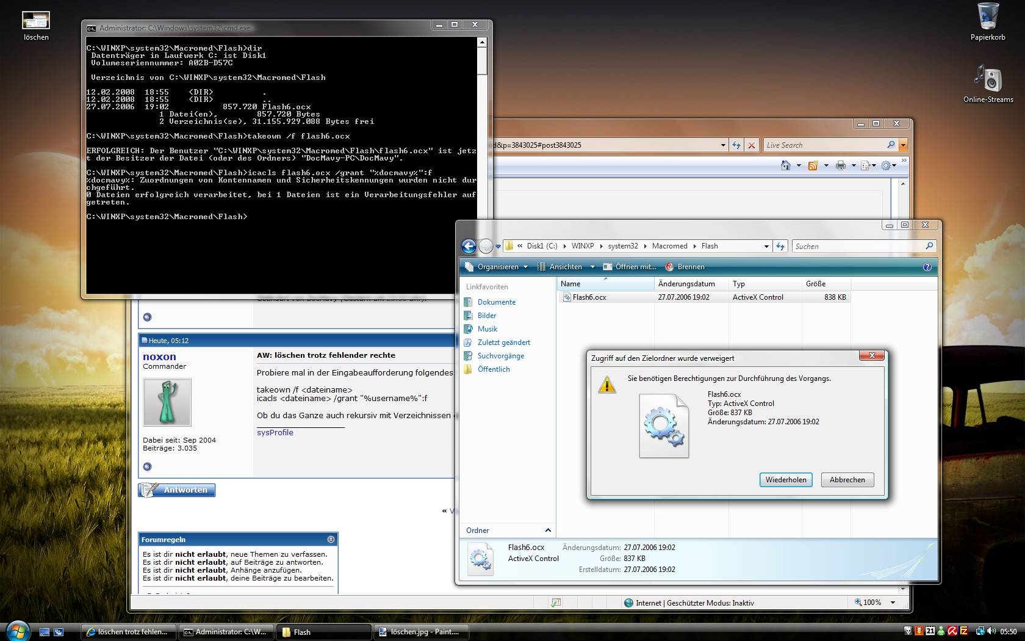The image size is (1025, 641).
Task: Expand the Ordner folder pane
Action: 548,530
